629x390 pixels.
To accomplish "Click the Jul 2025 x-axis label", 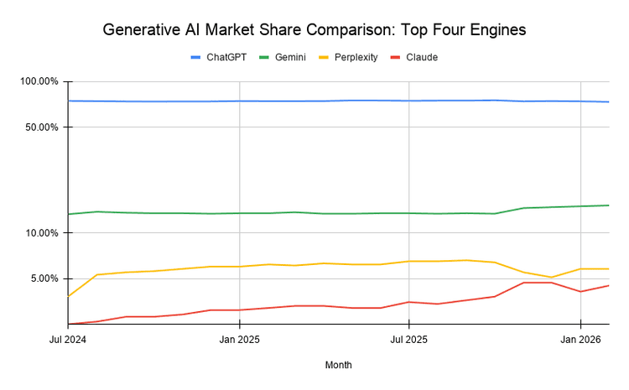I will click(x=409, y=340).
